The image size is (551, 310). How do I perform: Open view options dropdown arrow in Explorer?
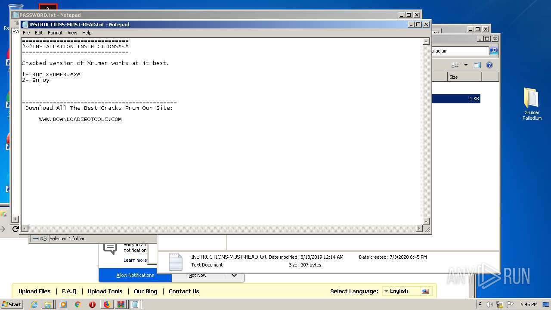pyautogui.click(x=466, y=65)
